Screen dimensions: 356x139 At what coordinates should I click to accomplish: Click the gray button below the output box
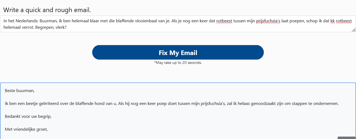(347, 138)
